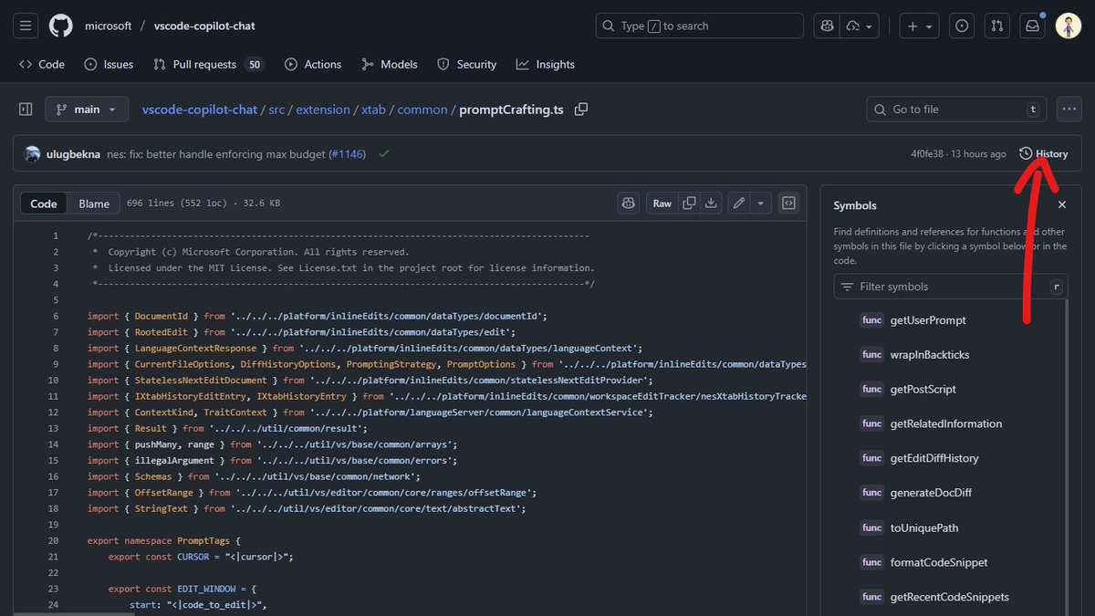
Task: Toggle the symbols panel icon
Action: (x=790, y=203)
